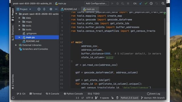Click Git Commit checkmark icon
Screen dimensions: 182x102
146,3
